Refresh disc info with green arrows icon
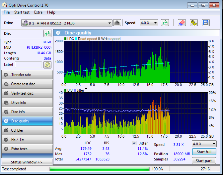223x175 pixels. pos(47,33)
